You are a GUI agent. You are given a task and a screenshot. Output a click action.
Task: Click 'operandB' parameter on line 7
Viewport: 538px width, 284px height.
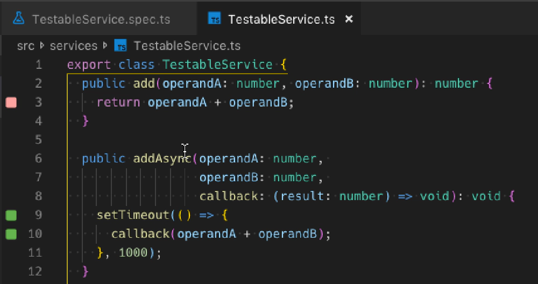click(x=229, y=177)
